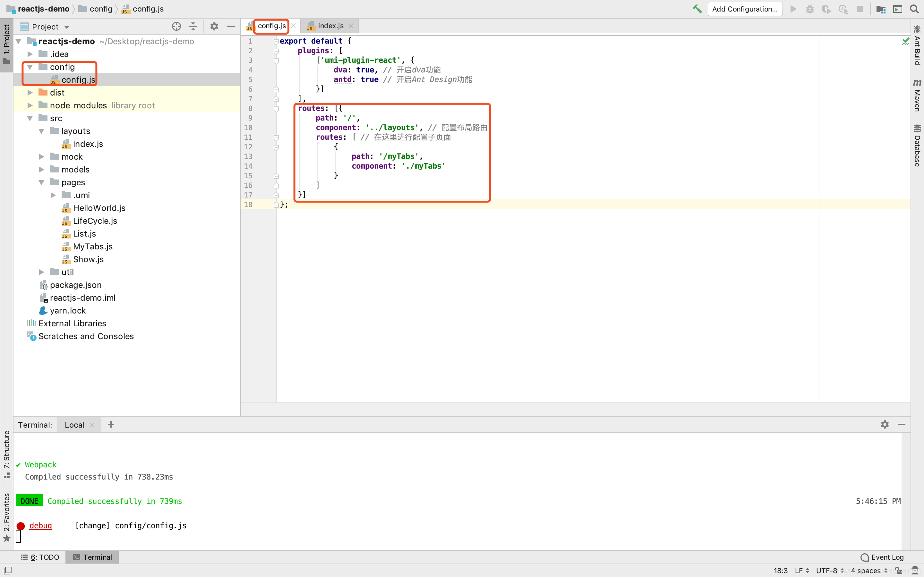Collapse the pages folder
This screenshot has width=924, height=577.
pos(41,182)
